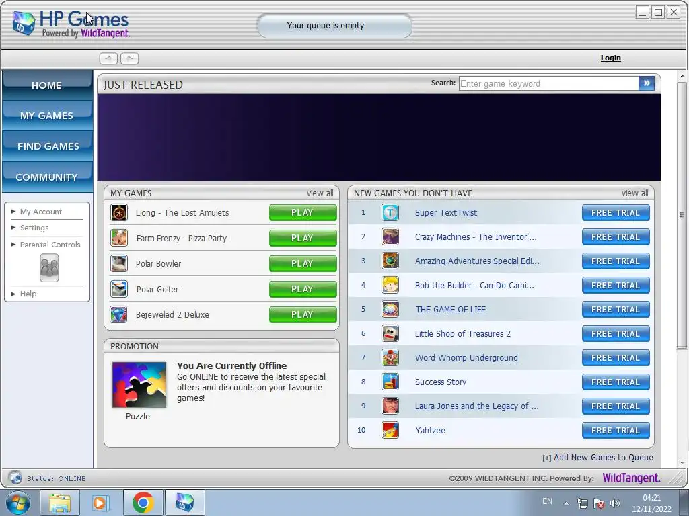Show hidden system tray icons
689x516 pixels.
point(567,503)
